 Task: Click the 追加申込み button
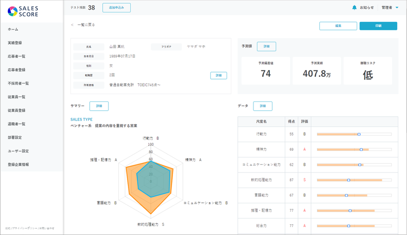click(116, 8)
